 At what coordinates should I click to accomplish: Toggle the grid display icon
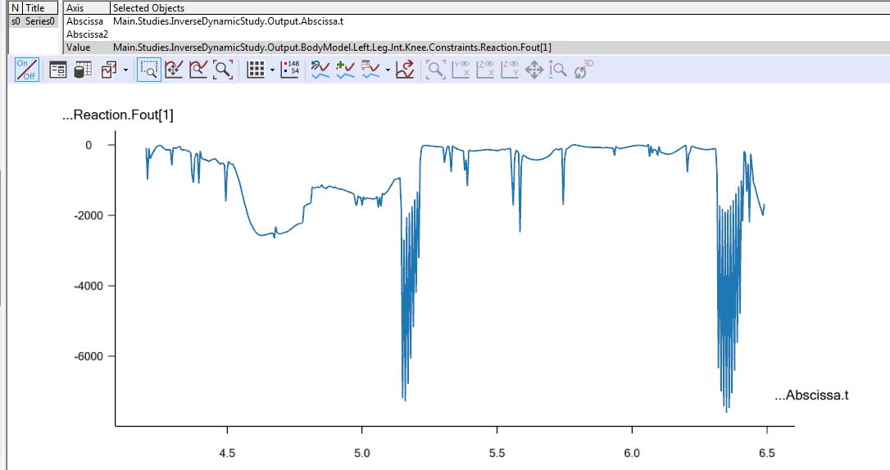tap(256, 70)
